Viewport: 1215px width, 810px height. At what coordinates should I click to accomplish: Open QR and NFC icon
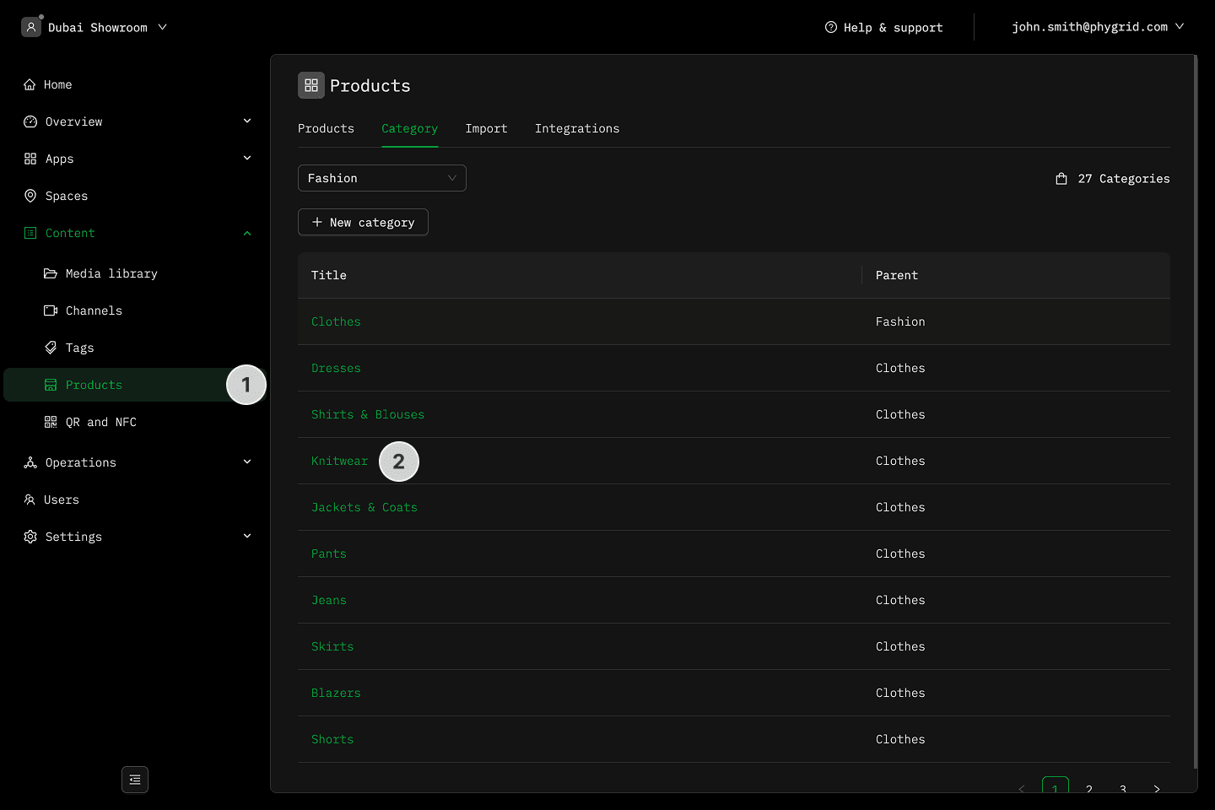tap(51, 422)
